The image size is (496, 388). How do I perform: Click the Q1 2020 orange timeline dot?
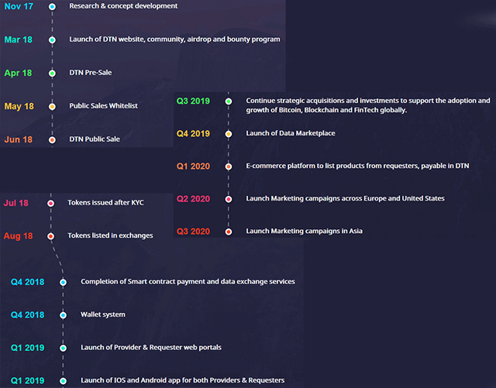pyautogui.click(x=229, y=167)
